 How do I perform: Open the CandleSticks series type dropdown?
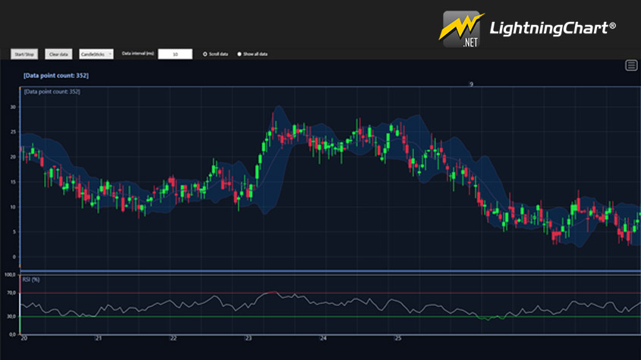[96, 54]
